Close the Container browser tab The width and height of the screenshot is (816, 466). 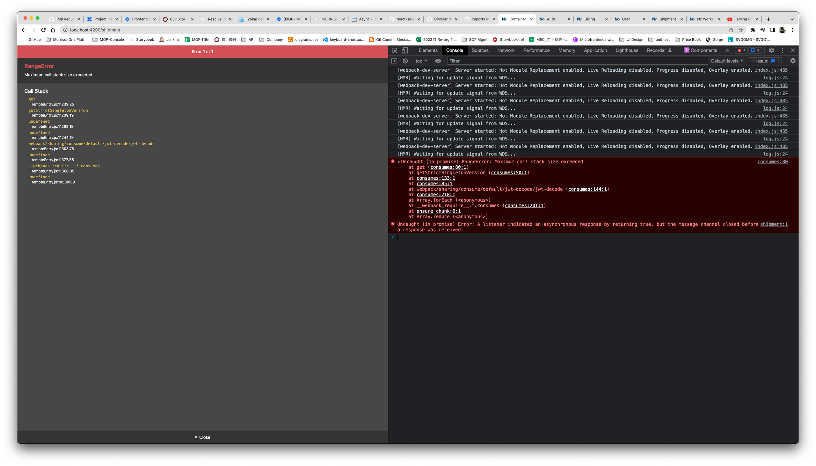(x=531, y=19)
